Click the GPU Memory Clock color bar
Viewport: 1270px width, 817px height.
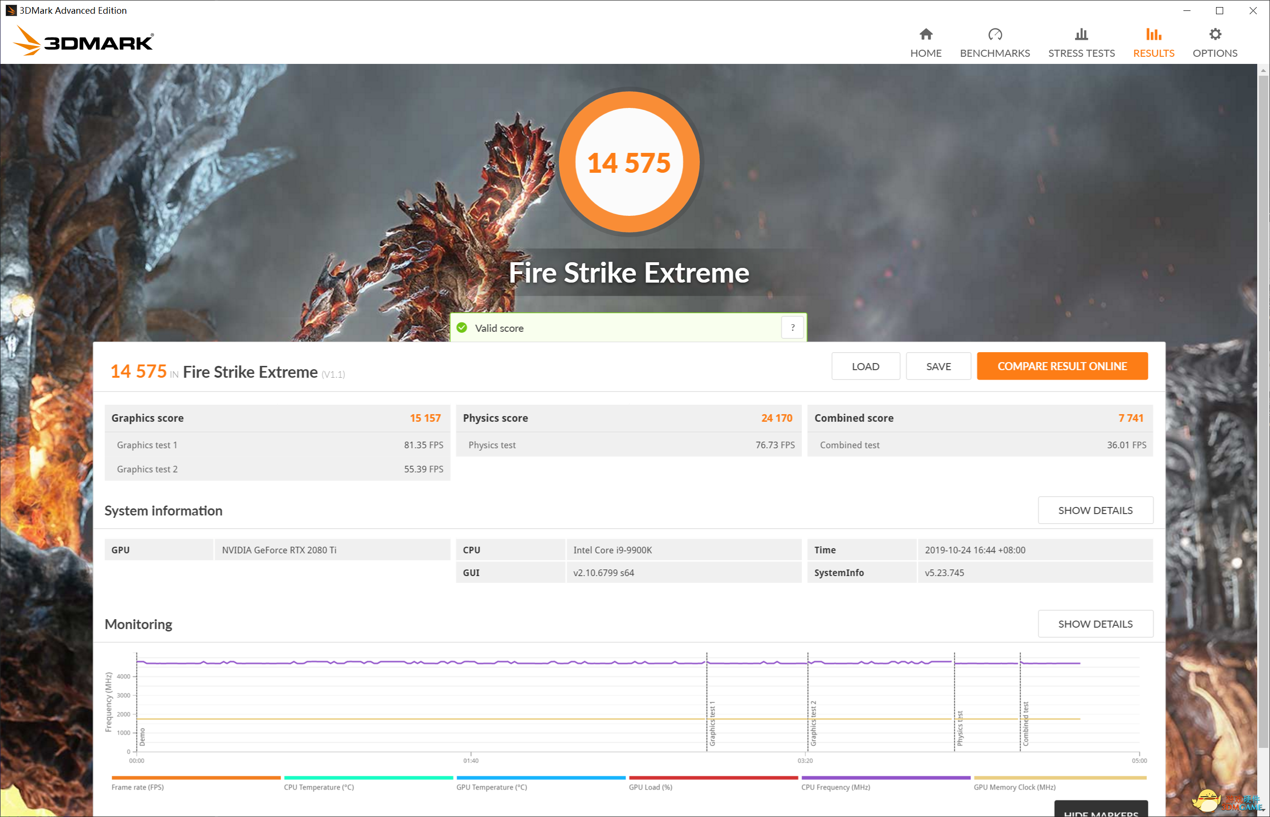1059,778
